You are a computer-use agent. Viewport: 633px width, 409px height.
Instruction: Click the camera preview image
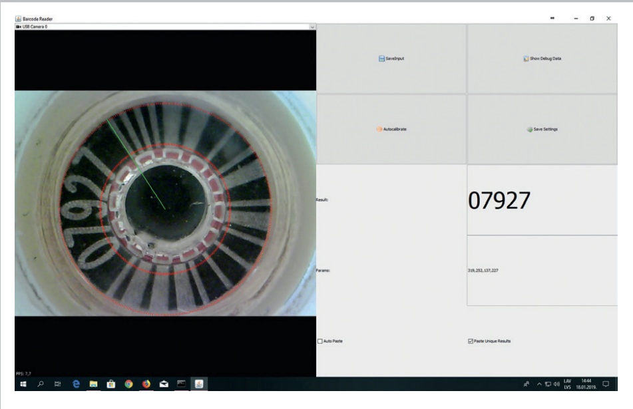coord(166,204)
